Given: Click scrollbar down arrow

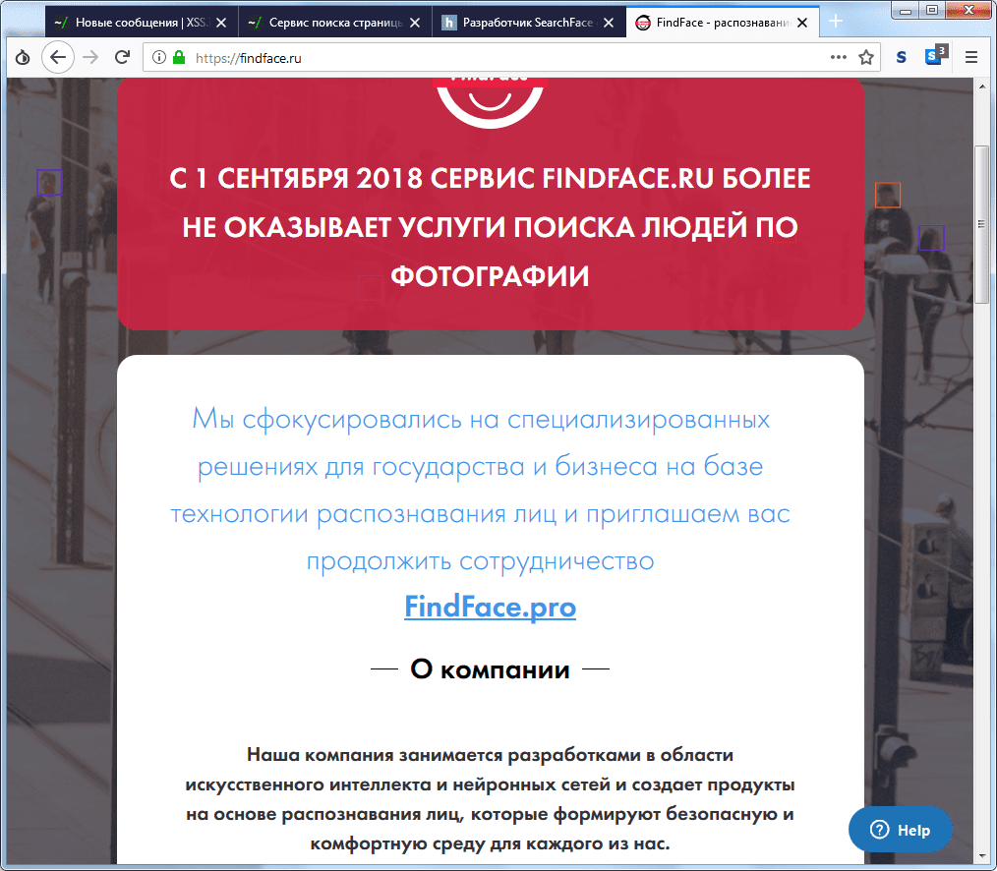Looking at the screenshot, I should click(x=981, y=857).
